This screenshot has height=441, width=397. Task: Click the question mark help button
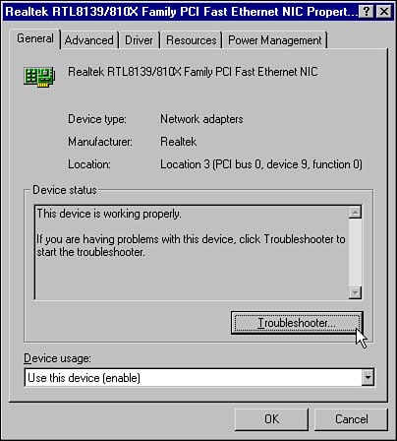point(367,12)
